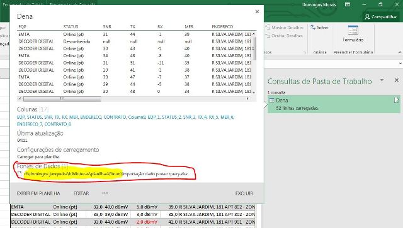Click the STATUS_2 column link
The width and height of the screenshot is (403, 228).
click(171, 117)
